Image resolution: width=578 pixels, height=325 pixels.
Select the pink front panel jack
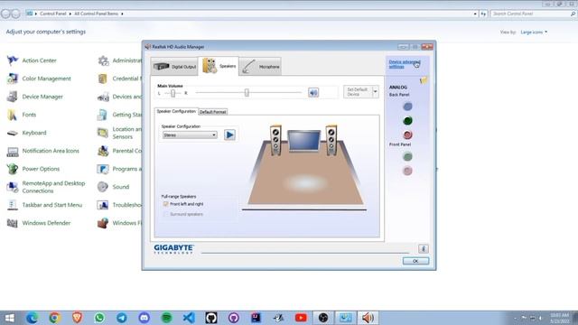tap(407, 171)
